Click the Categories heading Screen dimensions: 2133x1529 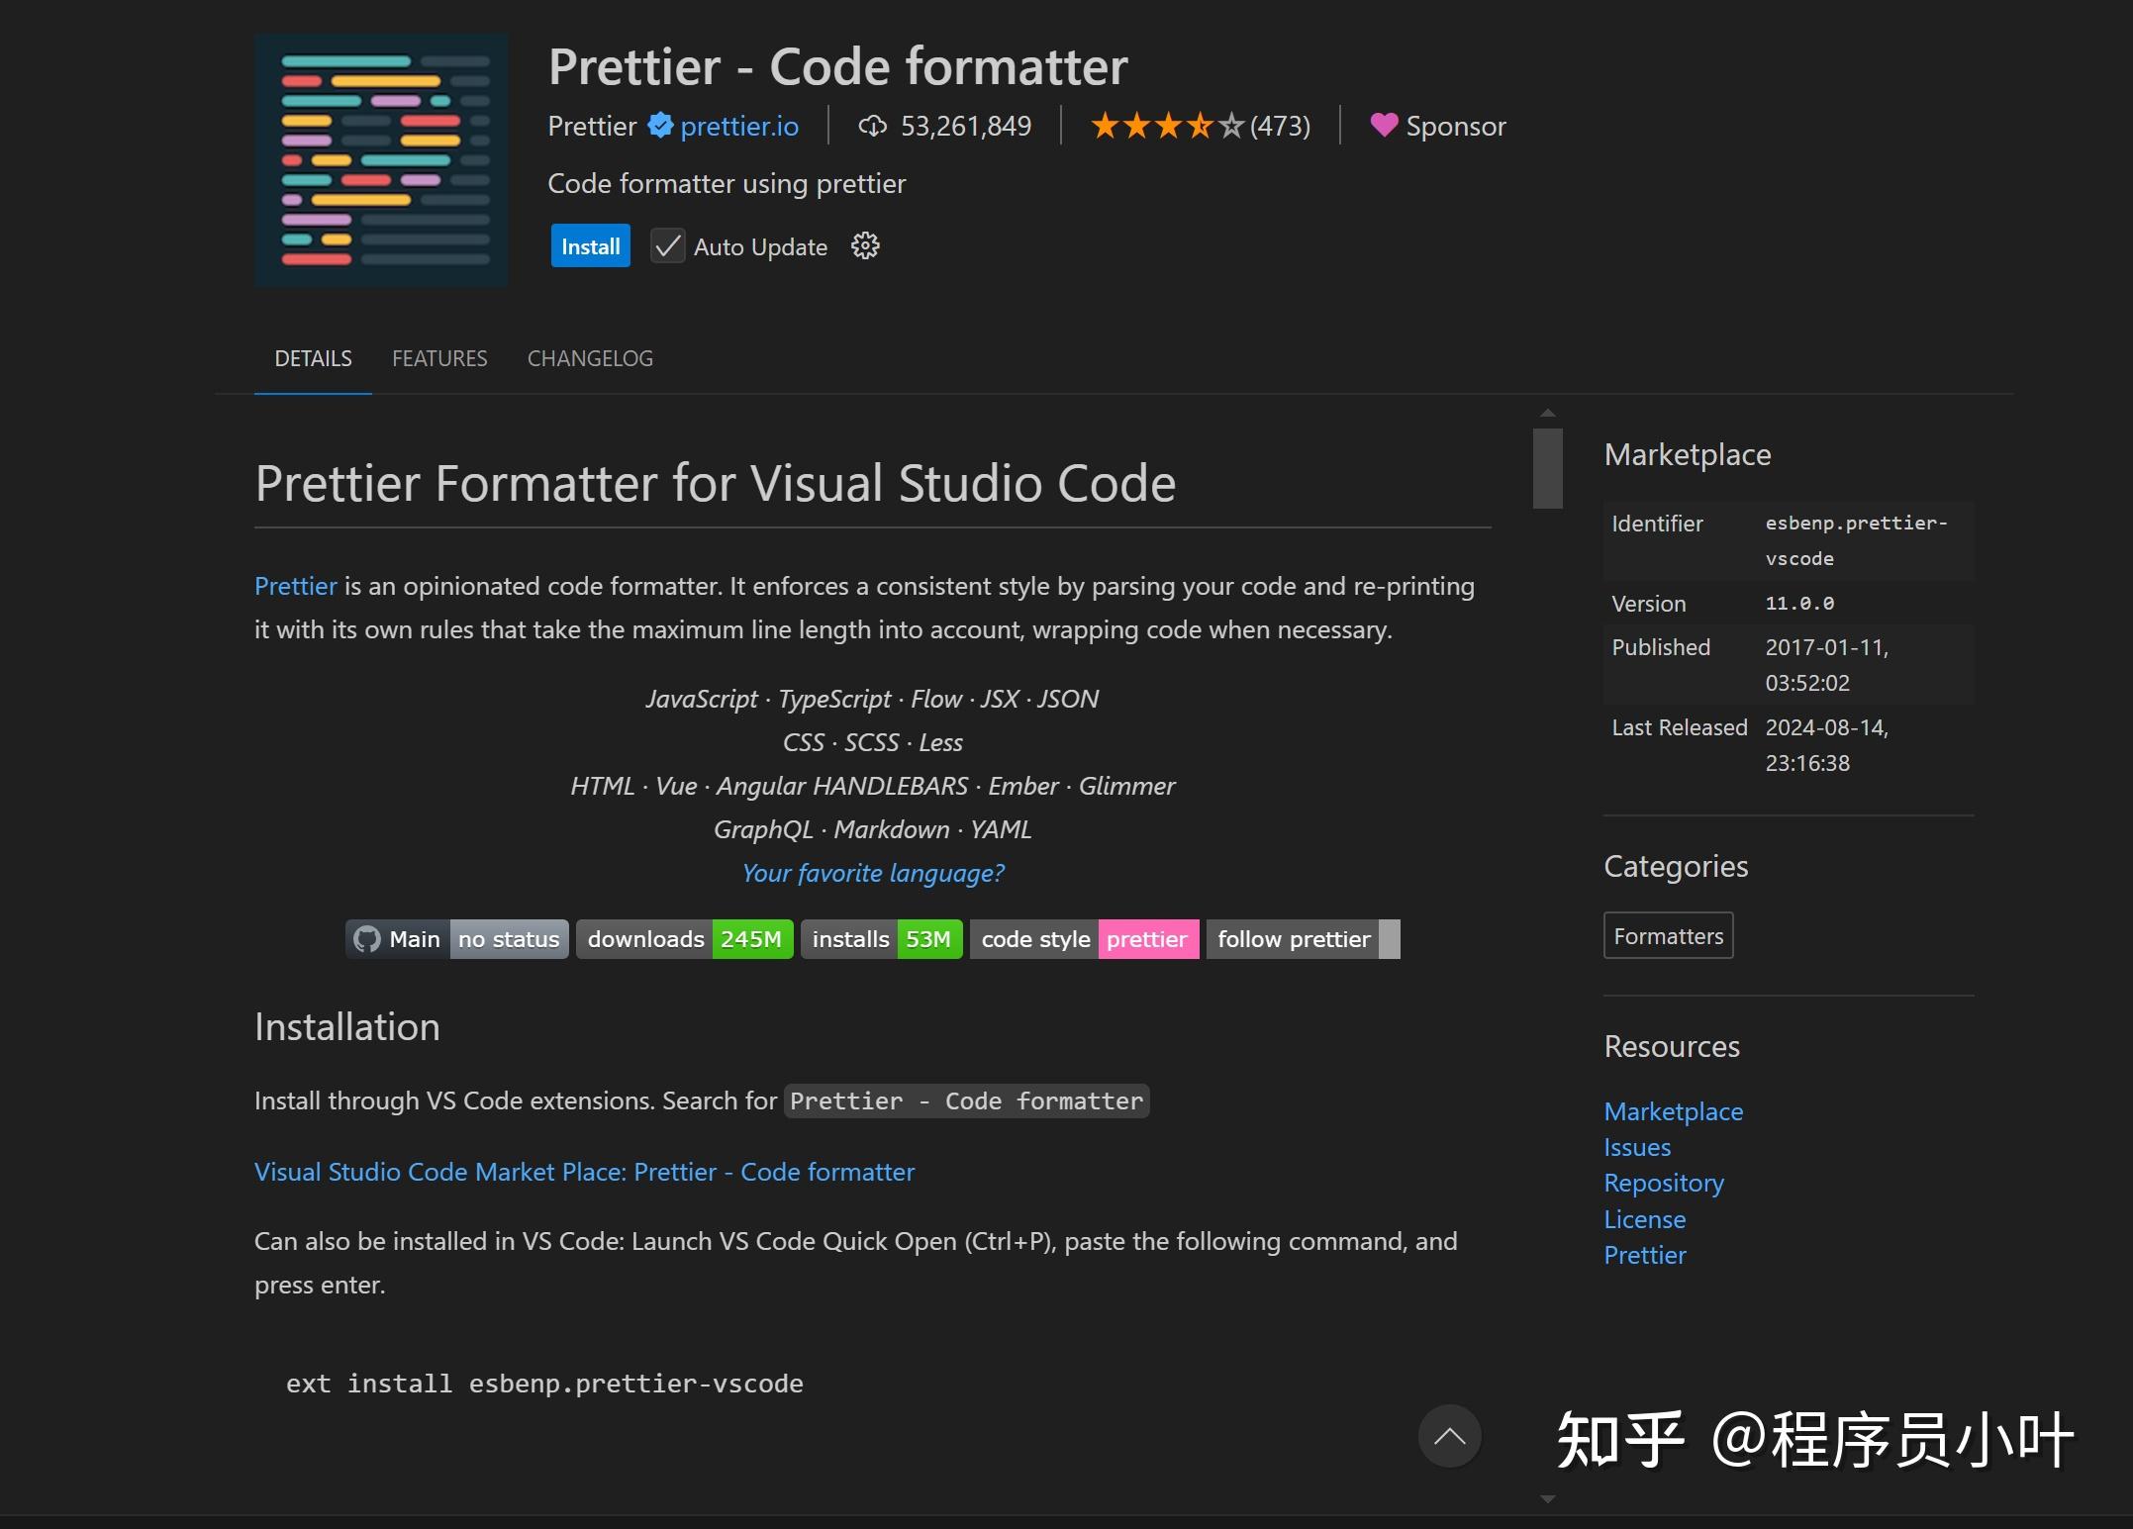[x=1676, y=866]
